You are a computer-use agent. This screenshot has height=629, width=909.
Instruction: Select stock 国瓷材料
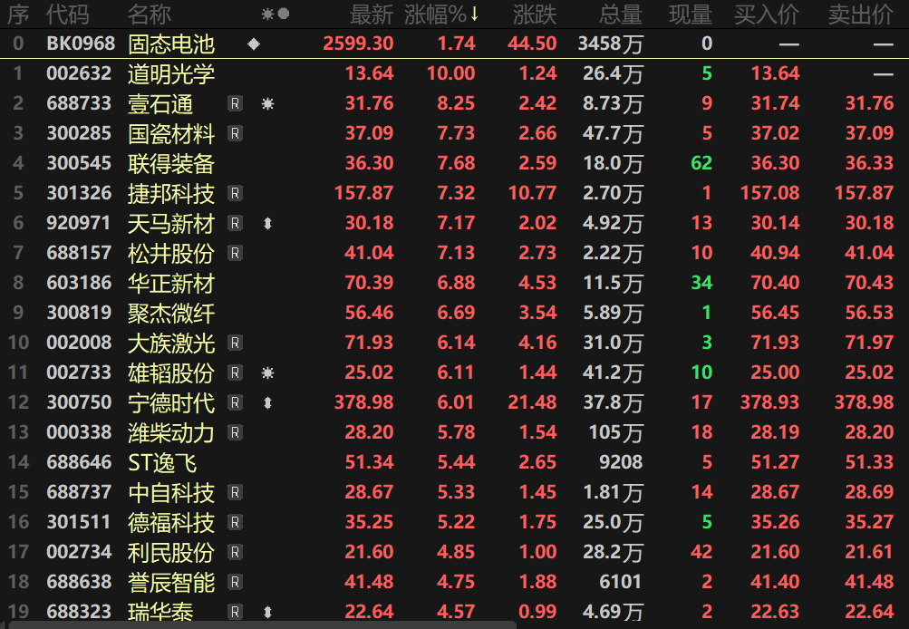pyautogui.click(x=171, y=134)
